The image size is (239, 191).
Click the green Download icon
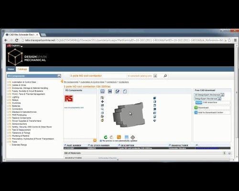196,108
